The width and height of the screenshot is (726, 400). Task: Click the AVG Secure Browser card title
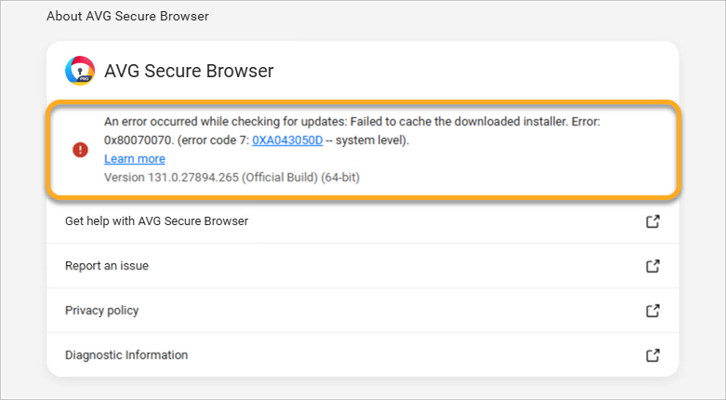point(189,72)
